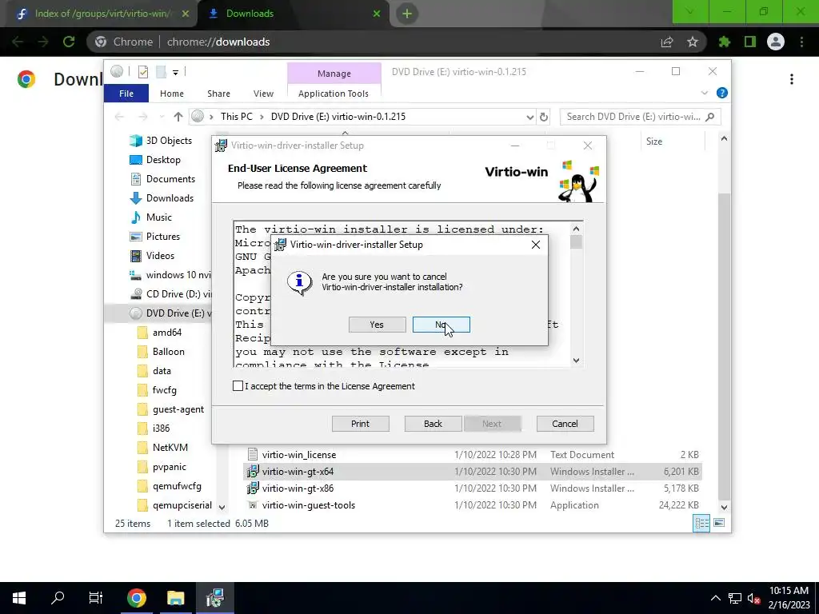Screen dimensions: 819x614
Task: Open the address bar history dropdown
Action: pyautogui.click(x=529, y=117)
